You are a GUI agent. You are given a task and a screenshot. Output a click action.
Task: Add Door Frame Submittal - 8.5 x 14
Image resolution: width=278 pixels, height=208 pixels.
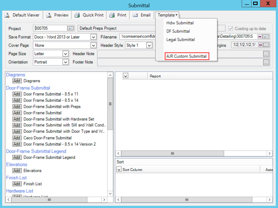(17, 100)
